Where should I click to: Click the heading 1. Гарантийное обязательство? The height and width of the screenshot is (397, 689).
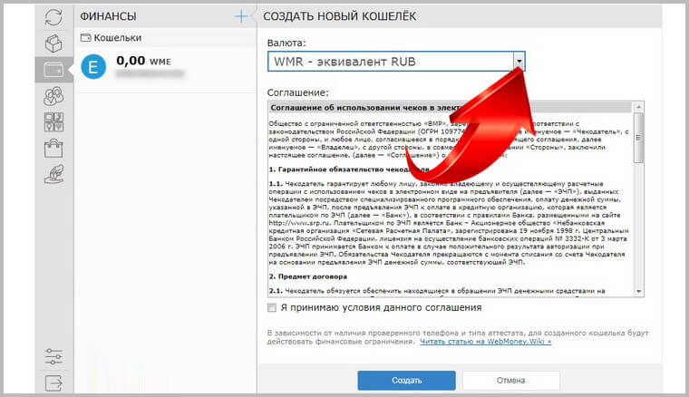tap(349, 169)
